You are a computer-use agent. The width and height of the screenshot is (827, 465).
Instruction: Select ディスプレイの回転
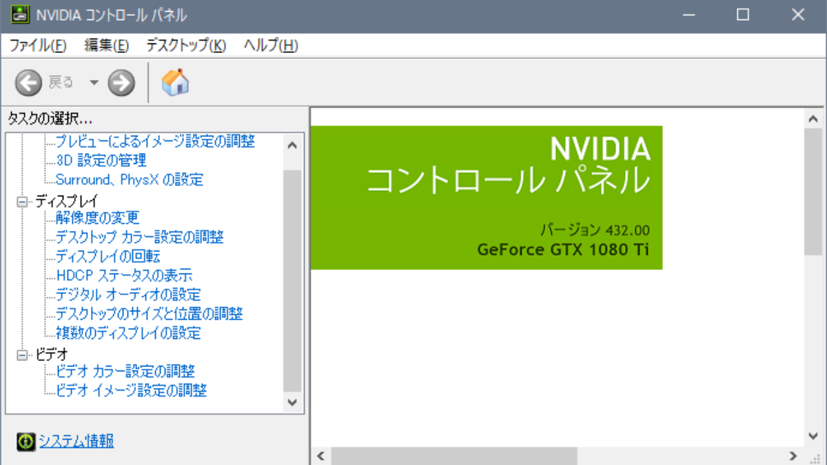point(108,257)
